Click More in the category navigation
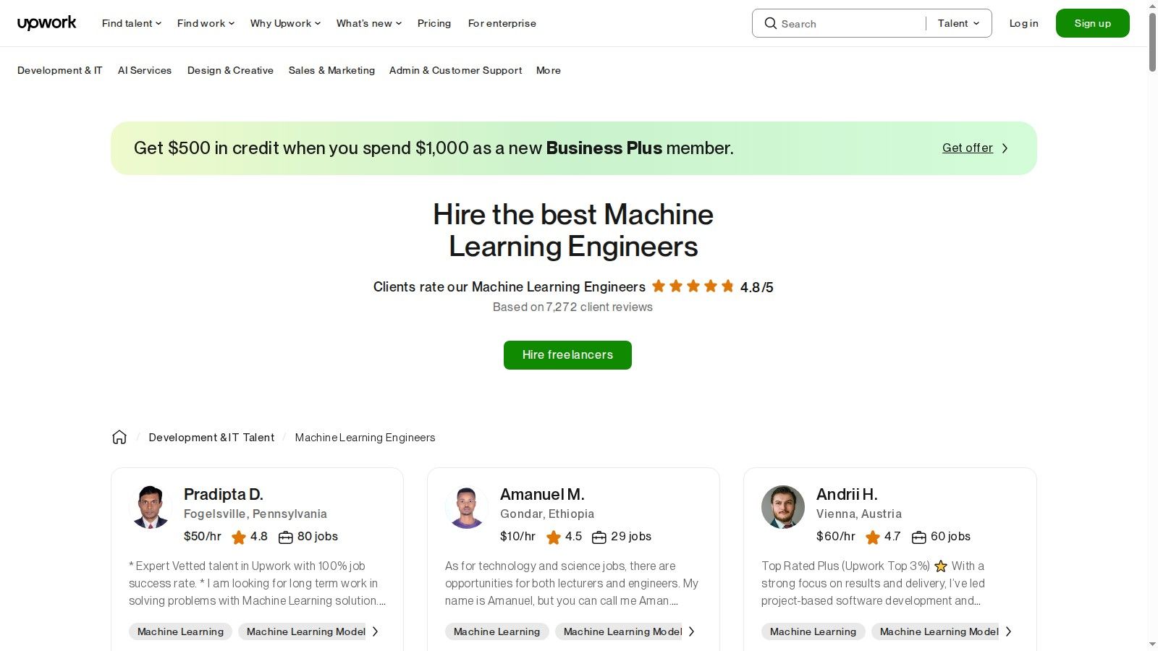This screenshot has width=1158, height=651. pos(548,70)
